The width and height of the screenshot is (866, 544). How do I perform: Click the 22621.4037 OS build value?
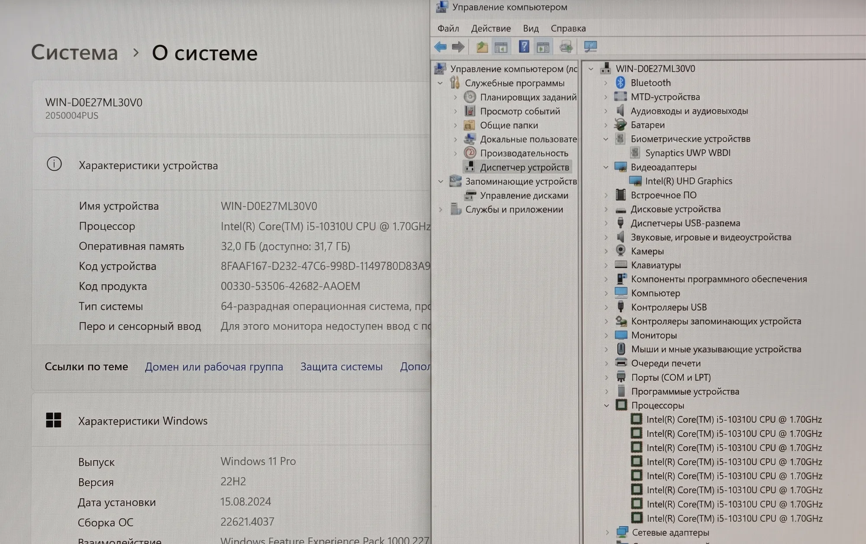247,521
